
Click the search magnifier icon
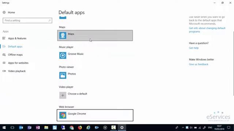50,20
